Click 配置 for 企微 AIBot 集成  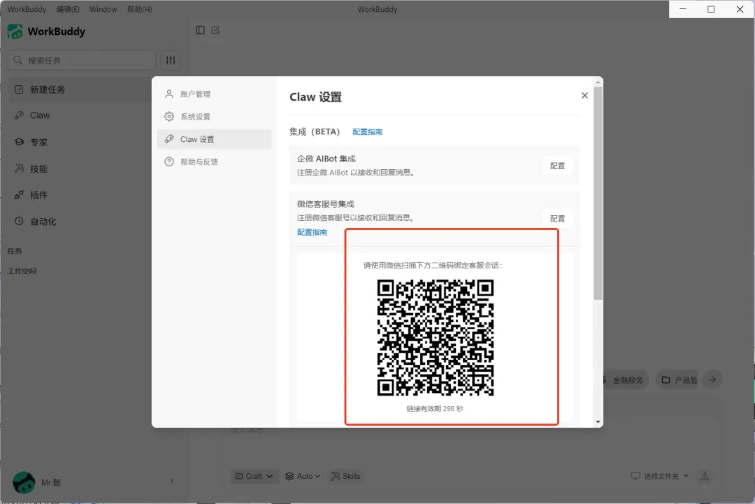click(x=558, y=166)
